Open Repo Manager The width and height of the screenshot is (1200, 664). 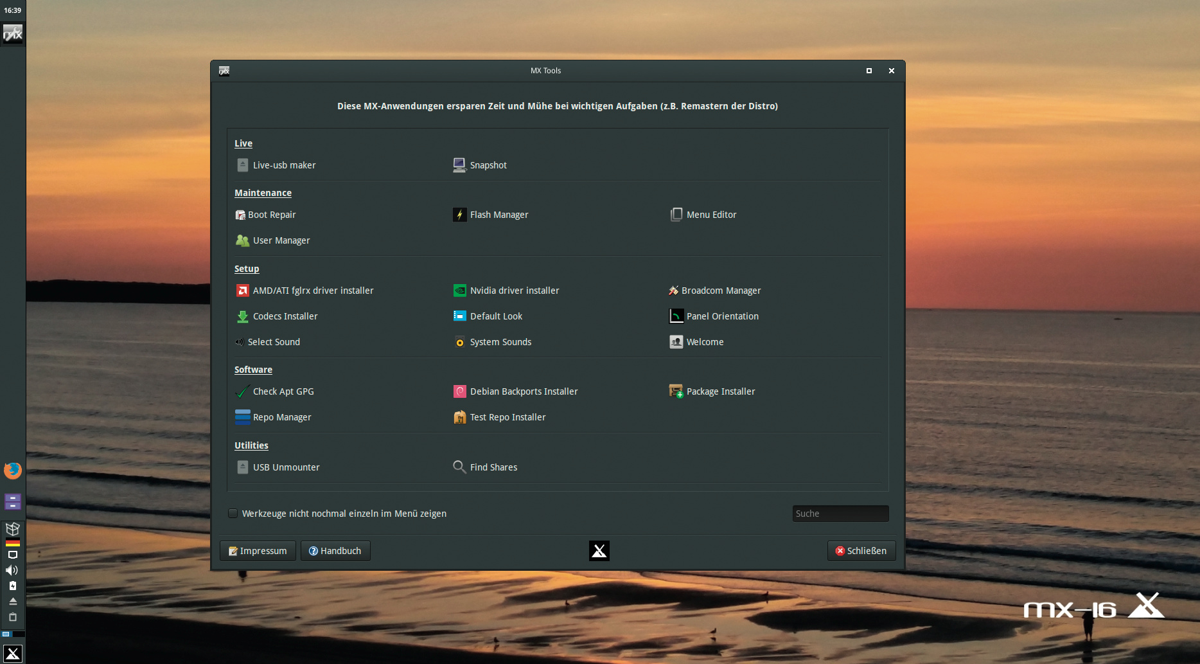coord(273,417)
